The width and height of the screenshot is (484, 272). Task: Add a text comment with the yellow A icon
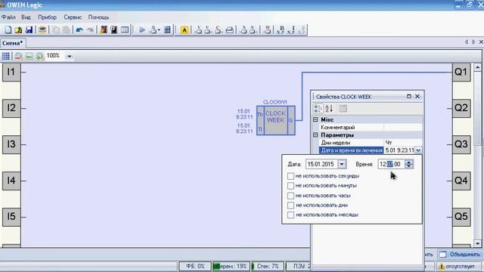coord(185,30)
